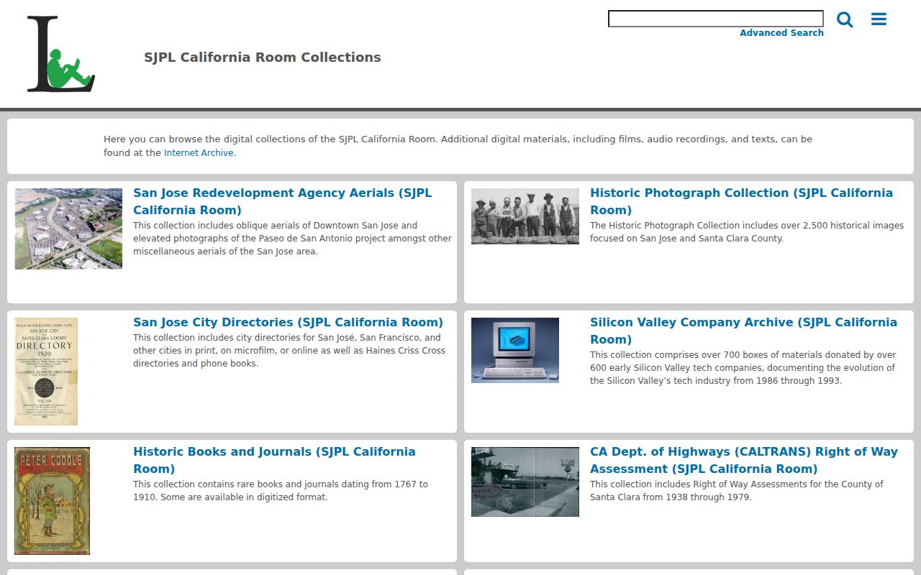Click the text mentioning assessments from 1938 through 1979
Viewport: 921px width, 575px height.
tap(737, 491)
